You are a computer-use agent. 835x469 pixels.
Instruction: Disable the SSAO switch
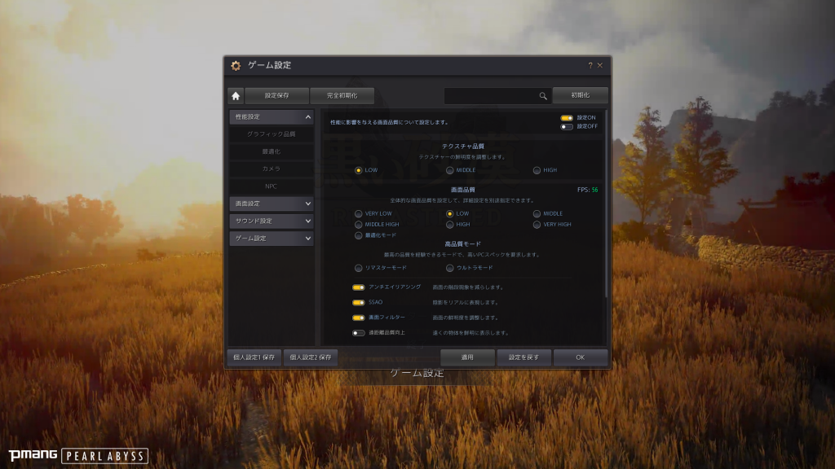coord(359,303)
